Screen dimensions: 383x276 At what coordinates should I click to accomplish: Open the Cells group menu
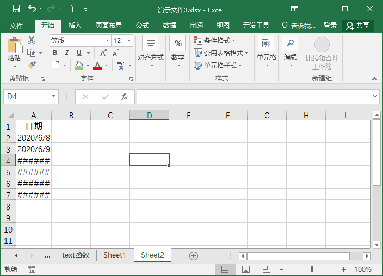click(x=266, y=52)
